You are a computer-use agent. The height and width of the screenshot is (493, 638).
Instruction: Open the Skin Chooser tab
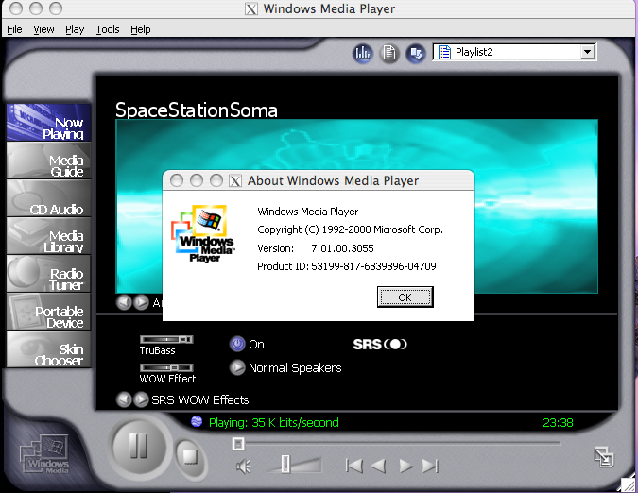coord(49,349)
